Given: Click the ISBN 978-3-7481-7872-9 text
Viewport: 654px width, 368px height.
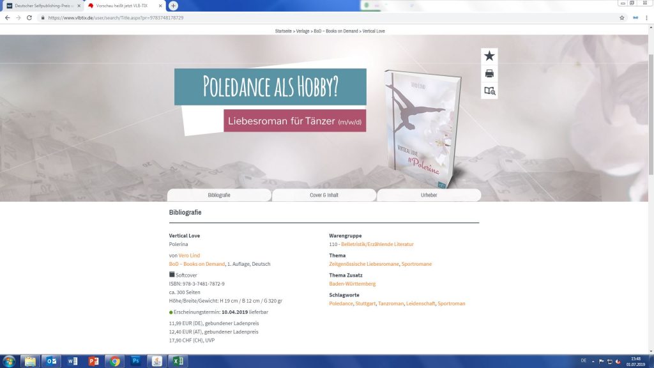Looking at the screenshot, I should (197, 284).
